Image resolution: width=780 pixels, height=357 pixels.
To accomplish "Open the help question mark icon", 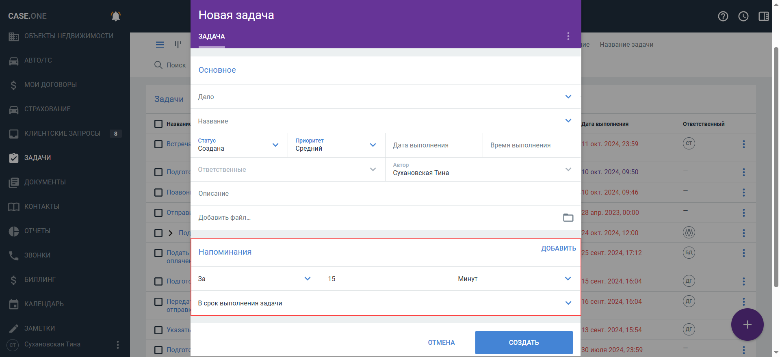I will coord(723,16).
